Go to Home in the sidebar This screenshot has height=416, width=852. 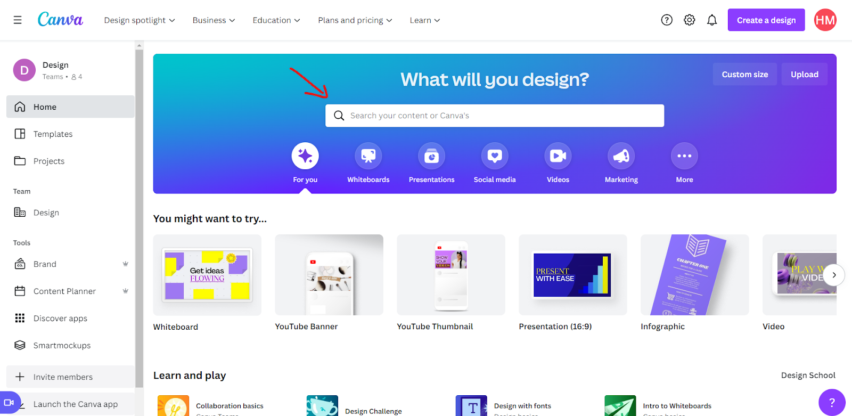click(70, 107)
